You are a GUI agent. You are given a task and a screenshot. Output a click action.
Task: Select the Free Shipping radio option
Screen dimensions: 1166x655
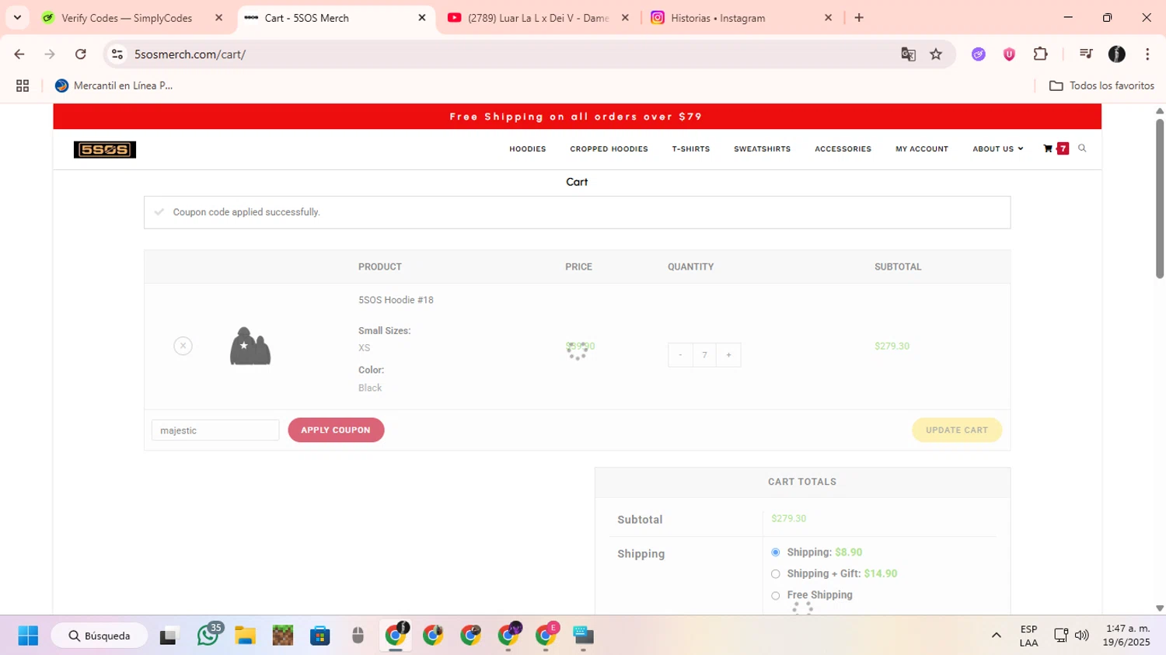tap(775, 596)
